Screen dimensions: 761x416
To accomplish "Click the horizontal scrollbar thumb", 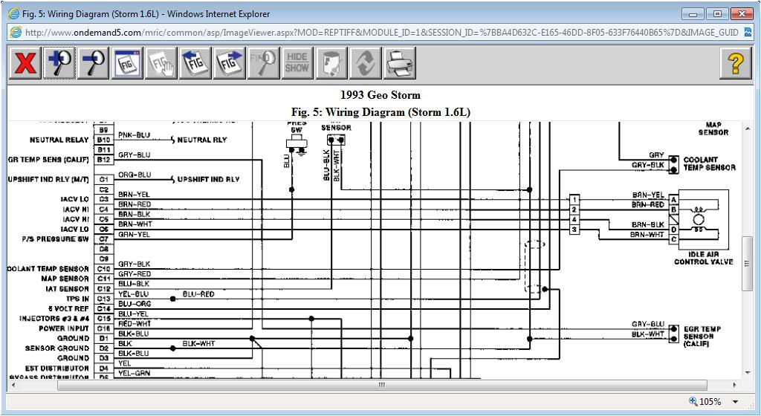I will tap(382, 385).
